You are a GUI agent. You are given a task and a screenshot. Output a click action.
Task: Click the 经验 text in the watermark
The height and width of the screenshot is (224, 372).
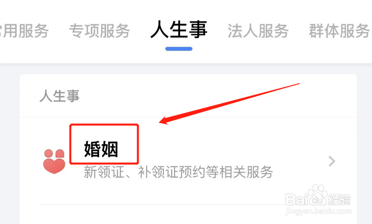click(339, 199)
